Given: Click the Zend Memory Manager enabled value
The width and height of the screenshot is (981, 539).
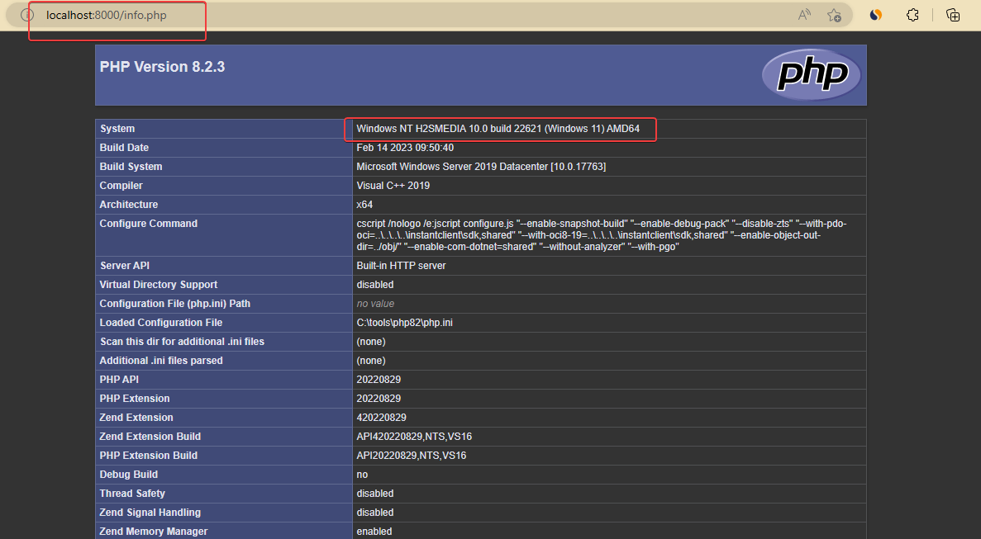Looking at the screenshot, I should coord(374,531).
